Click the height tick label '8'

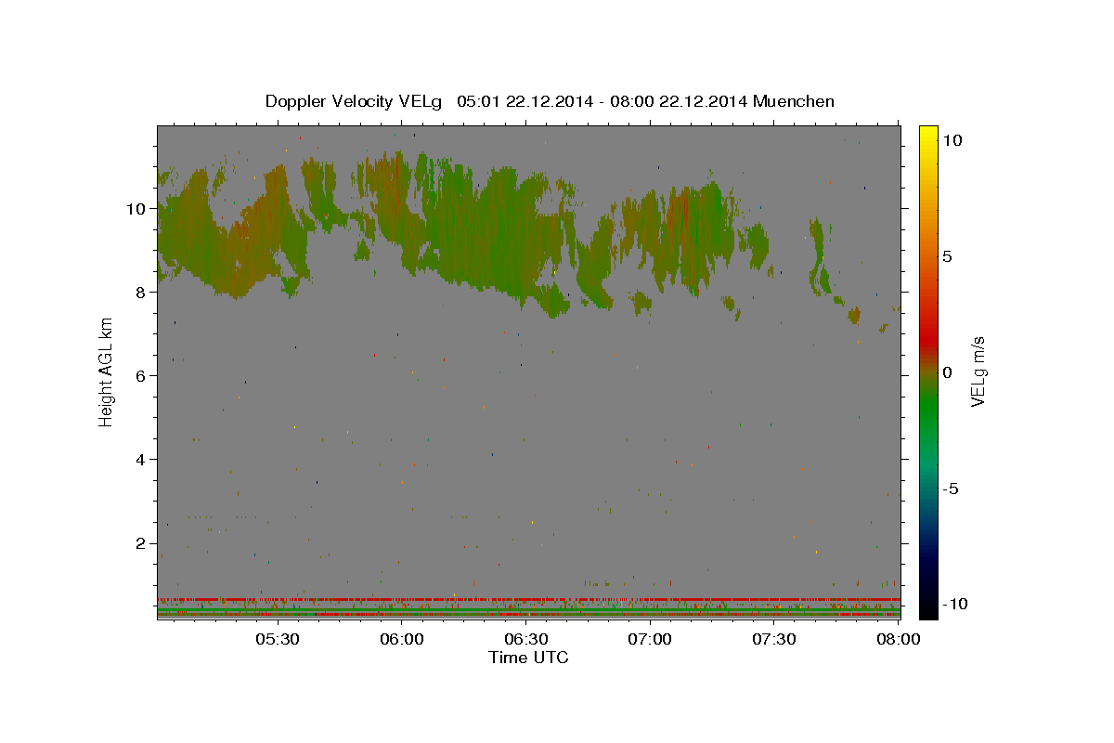tap(140, 292)
